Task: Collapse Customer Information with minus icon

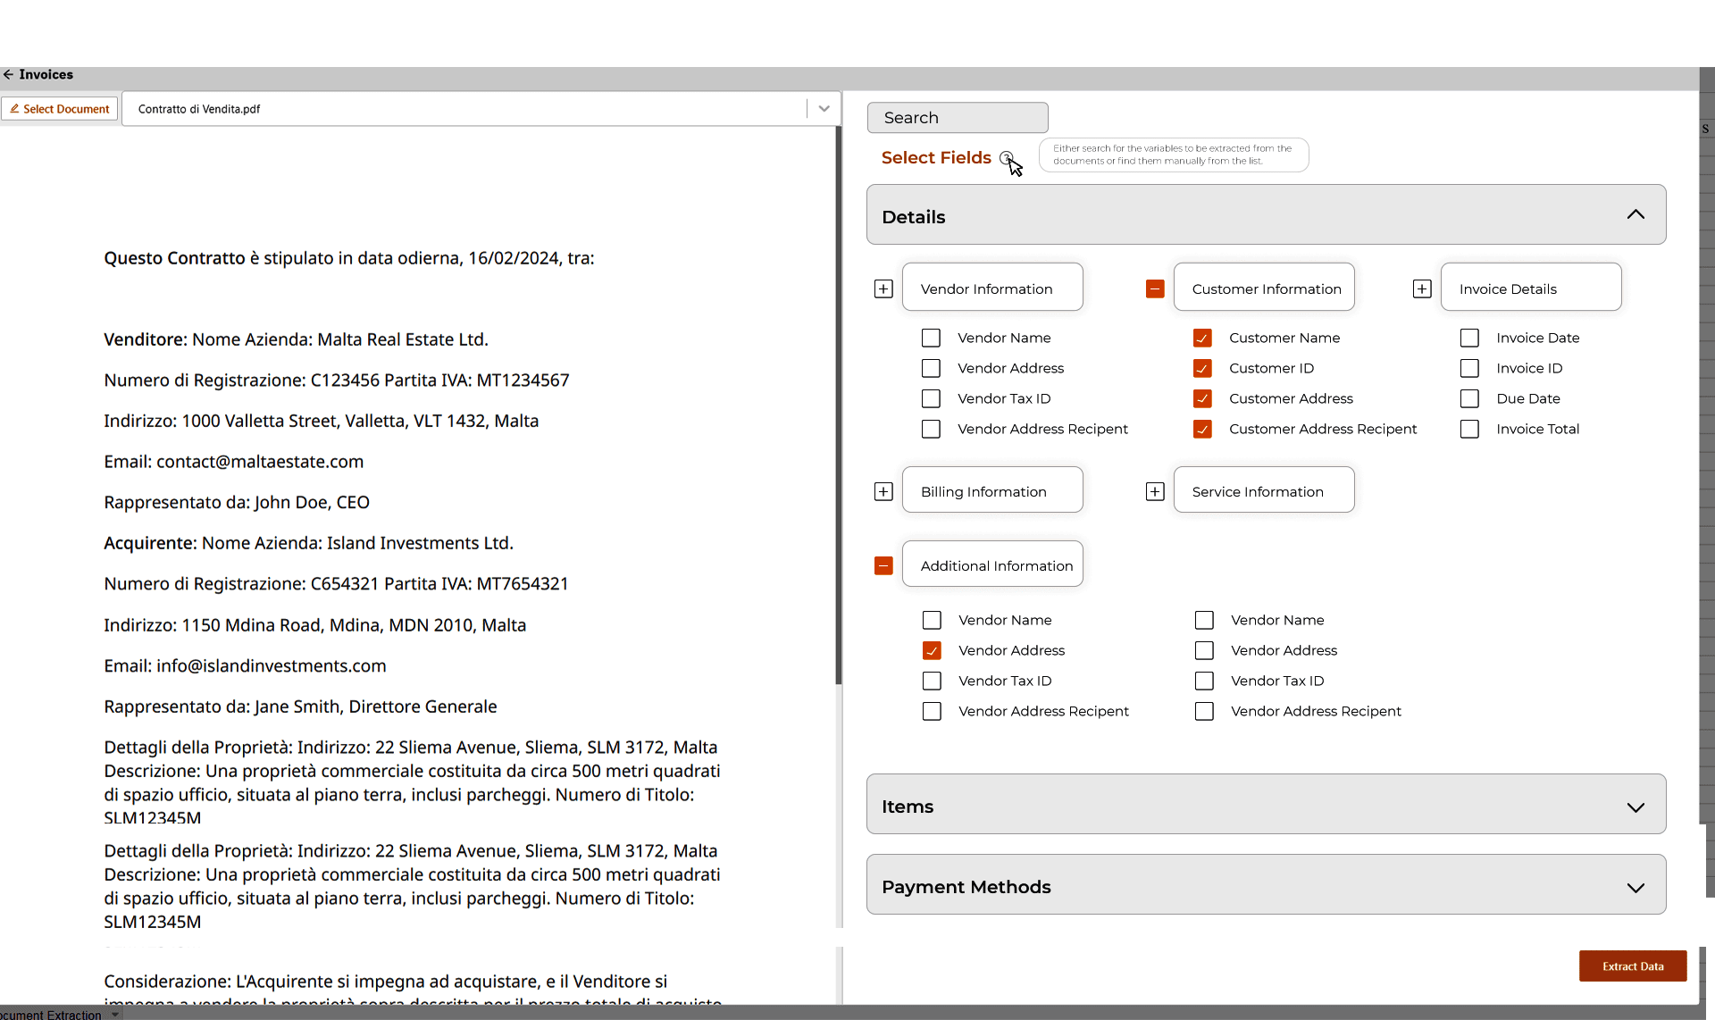Action: (x=1155, y=289)
